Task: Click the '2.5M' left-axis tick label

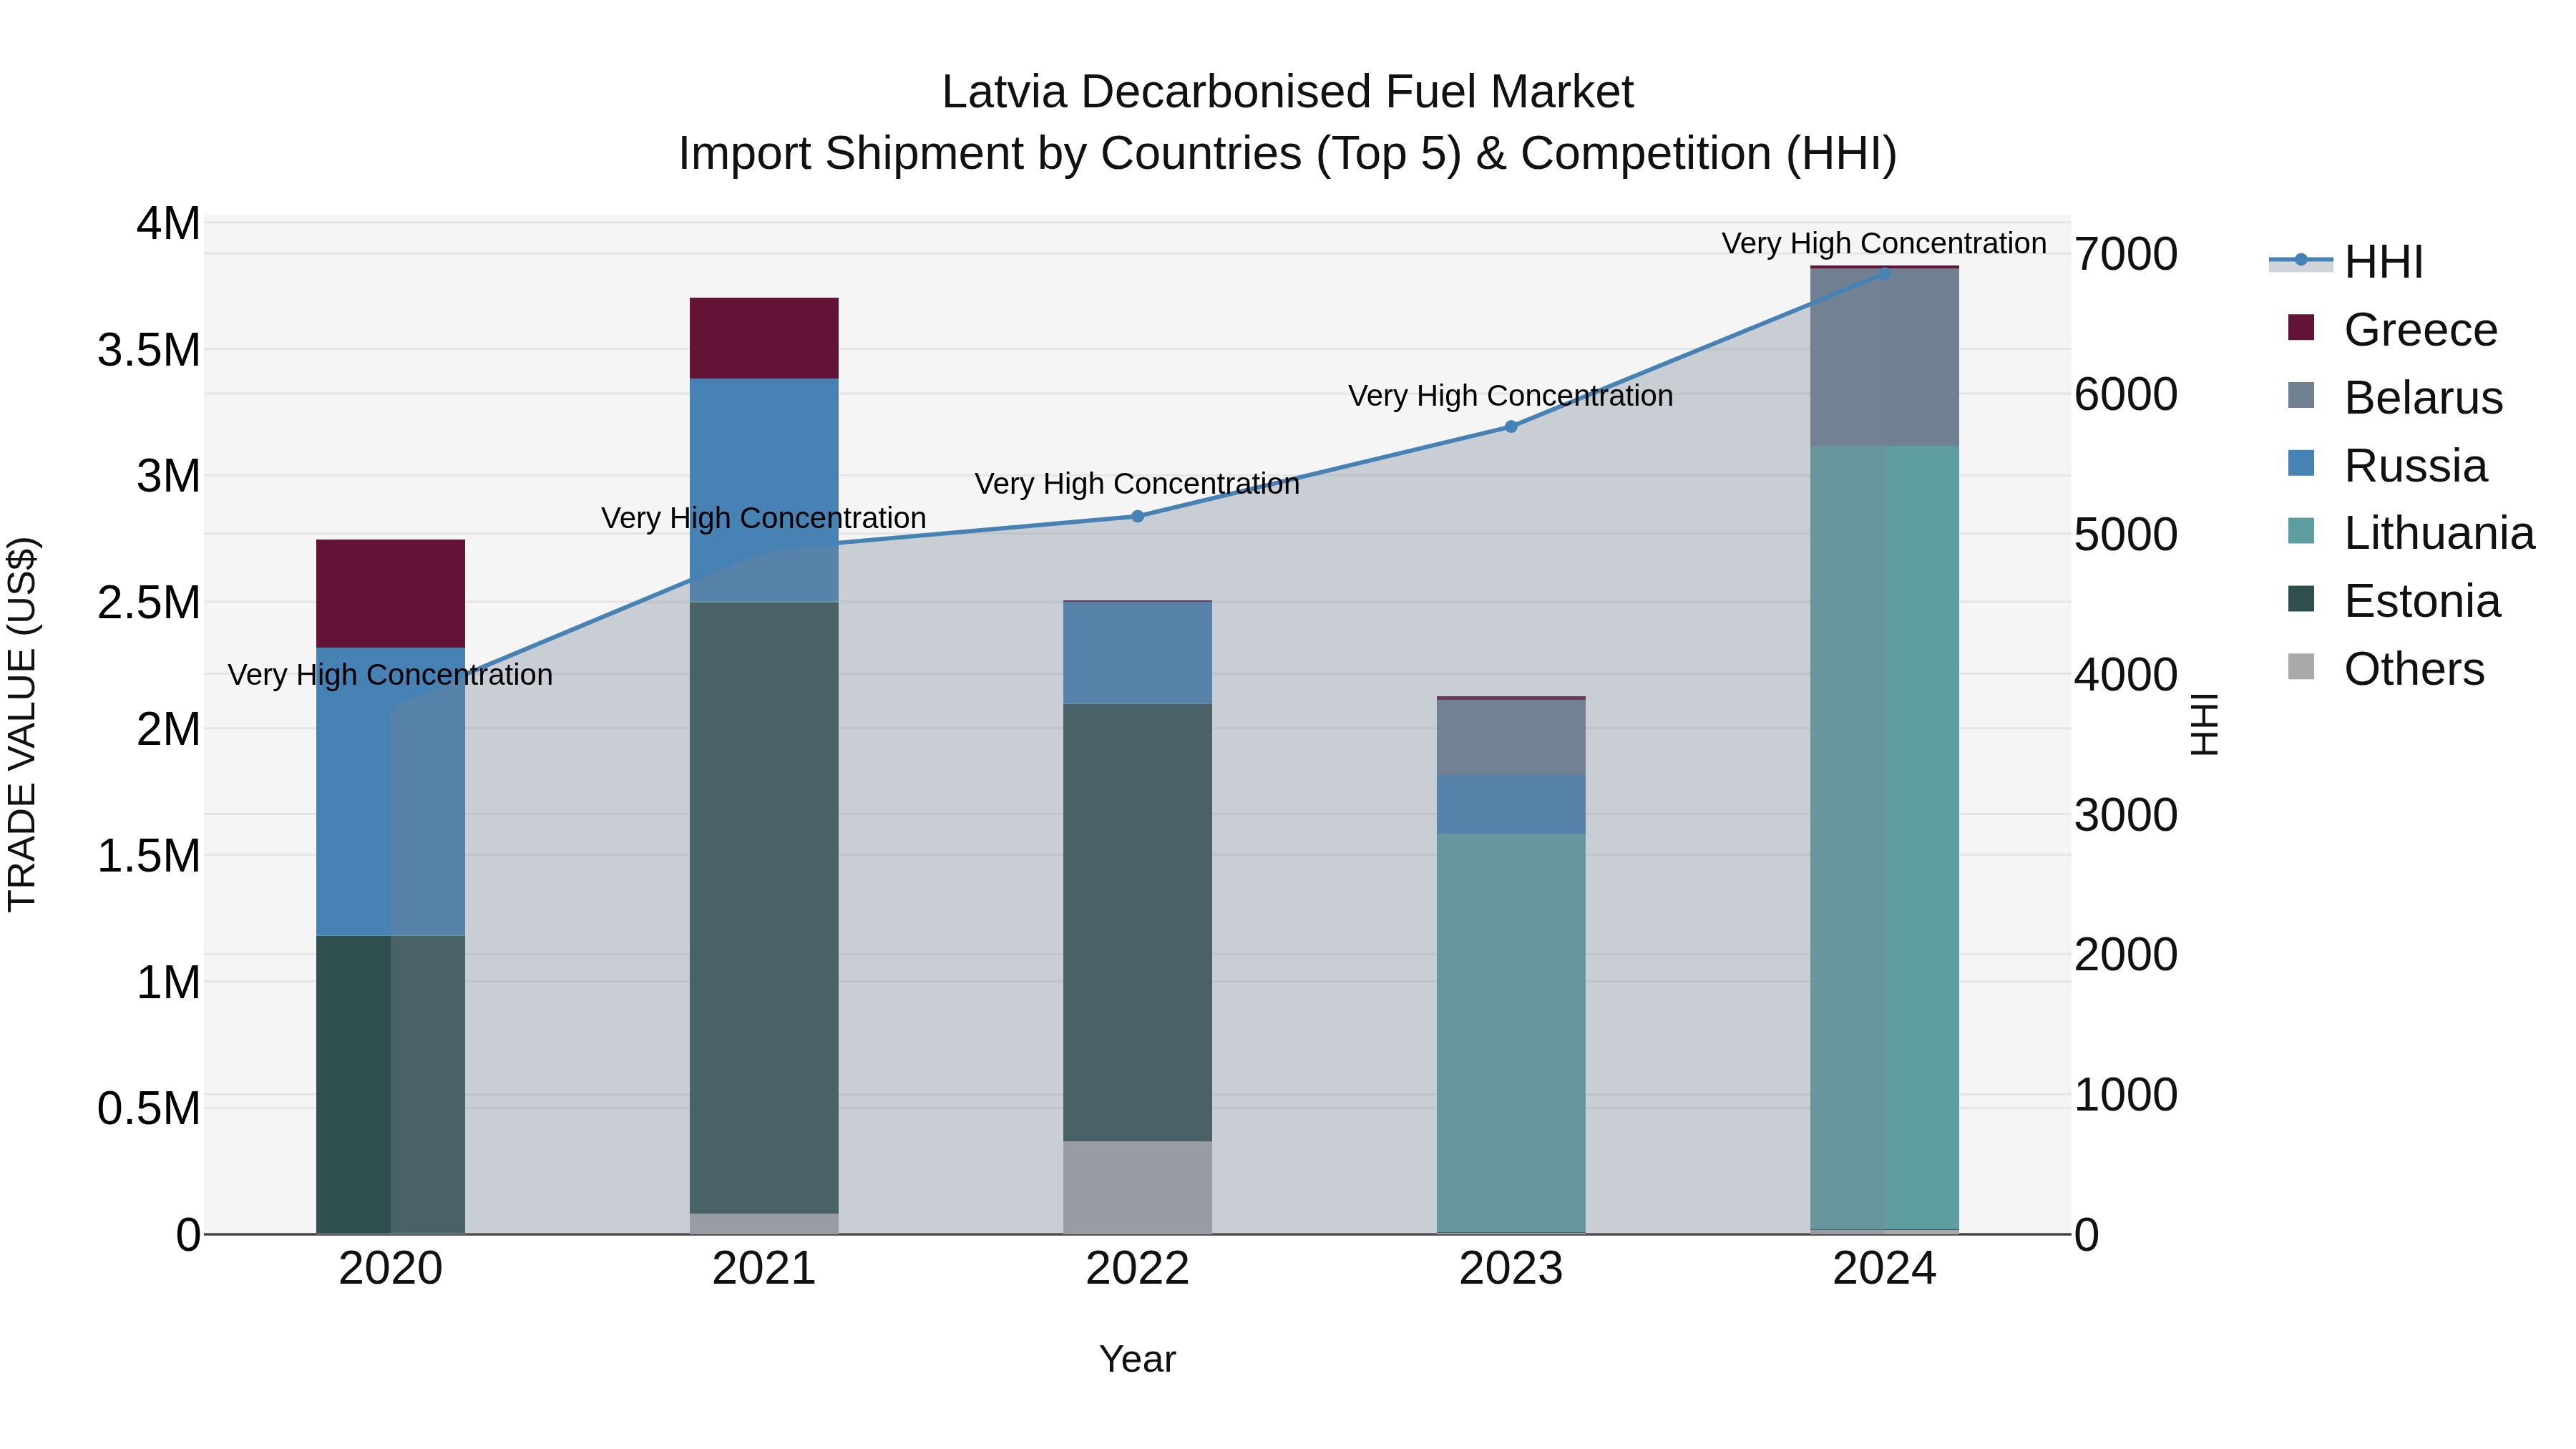Action: tap(149, 603)
